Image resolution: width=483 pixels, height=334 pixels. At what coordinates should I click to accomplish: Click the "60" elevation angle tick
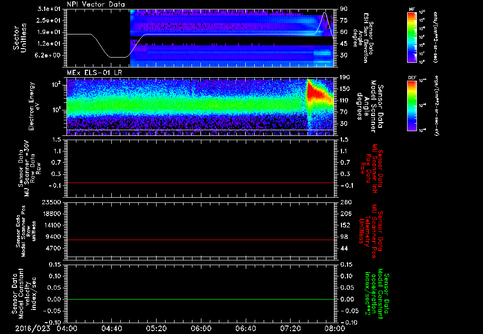pyautogui.click(x=344, y=32)
